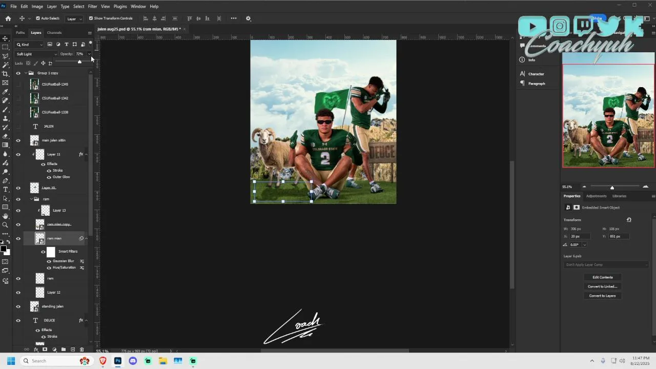Click the Home icon in options bar
The height and width of the screenshot is (369, 656).
tap(8, 18)
